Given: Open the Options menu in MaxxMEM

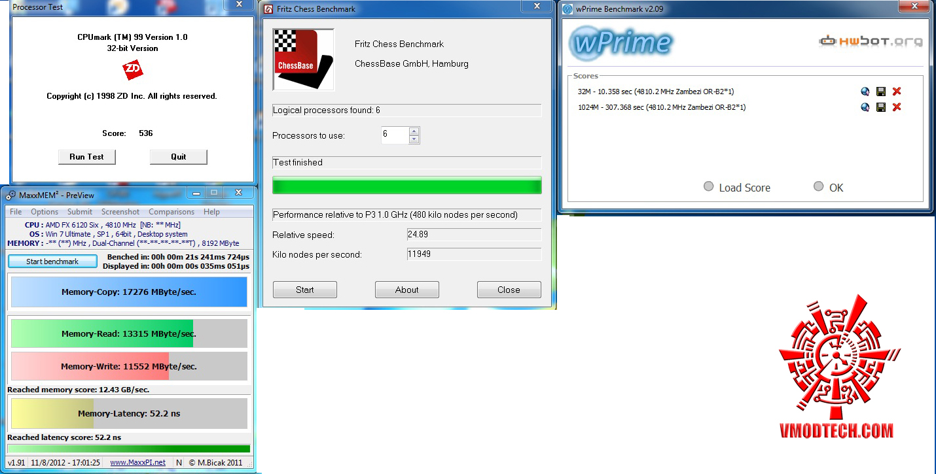Looking at the screenshot, I should coord(45,212).
